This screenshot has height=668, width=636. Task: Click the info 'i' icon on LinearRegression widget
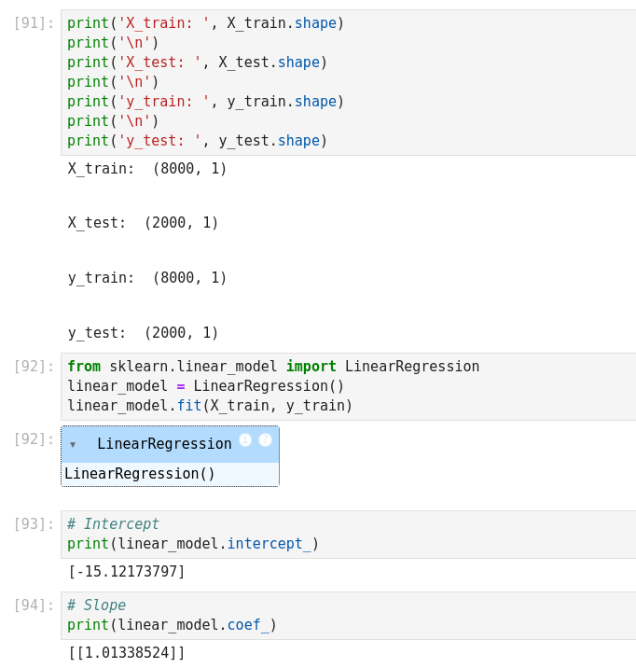pos(245,439)
